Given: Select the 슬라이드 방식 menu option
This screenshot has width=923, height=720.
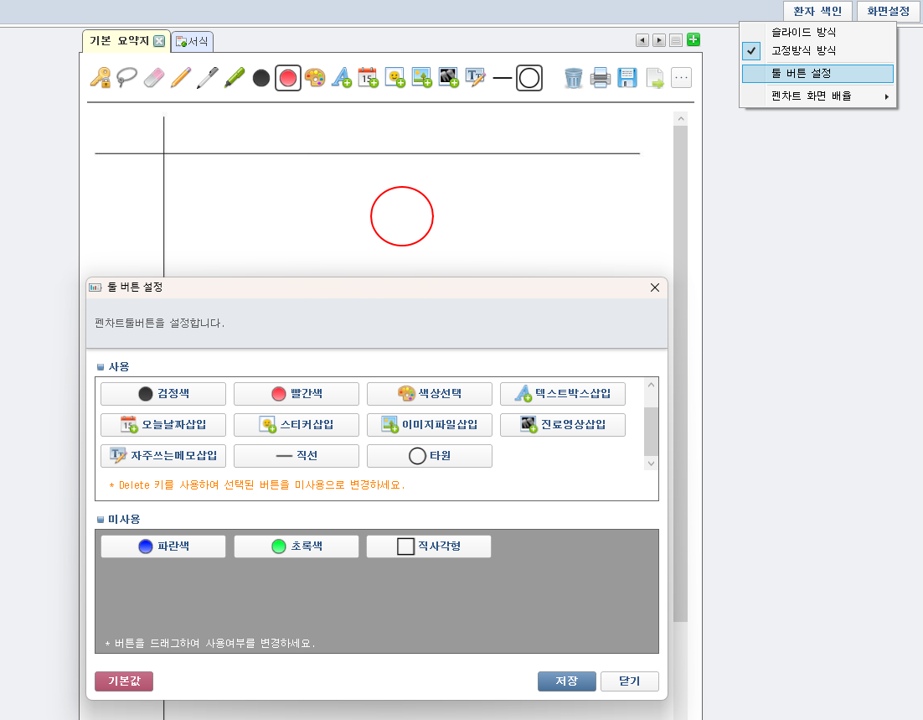Looking at the screenshot, I should point(803,32).
